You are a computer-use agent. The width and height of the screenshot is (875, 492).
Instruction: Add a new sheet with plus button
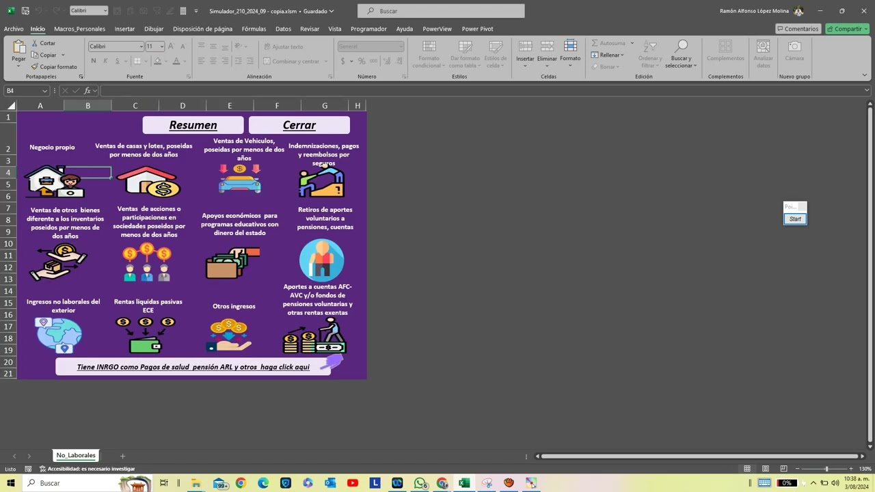[122, 456]
